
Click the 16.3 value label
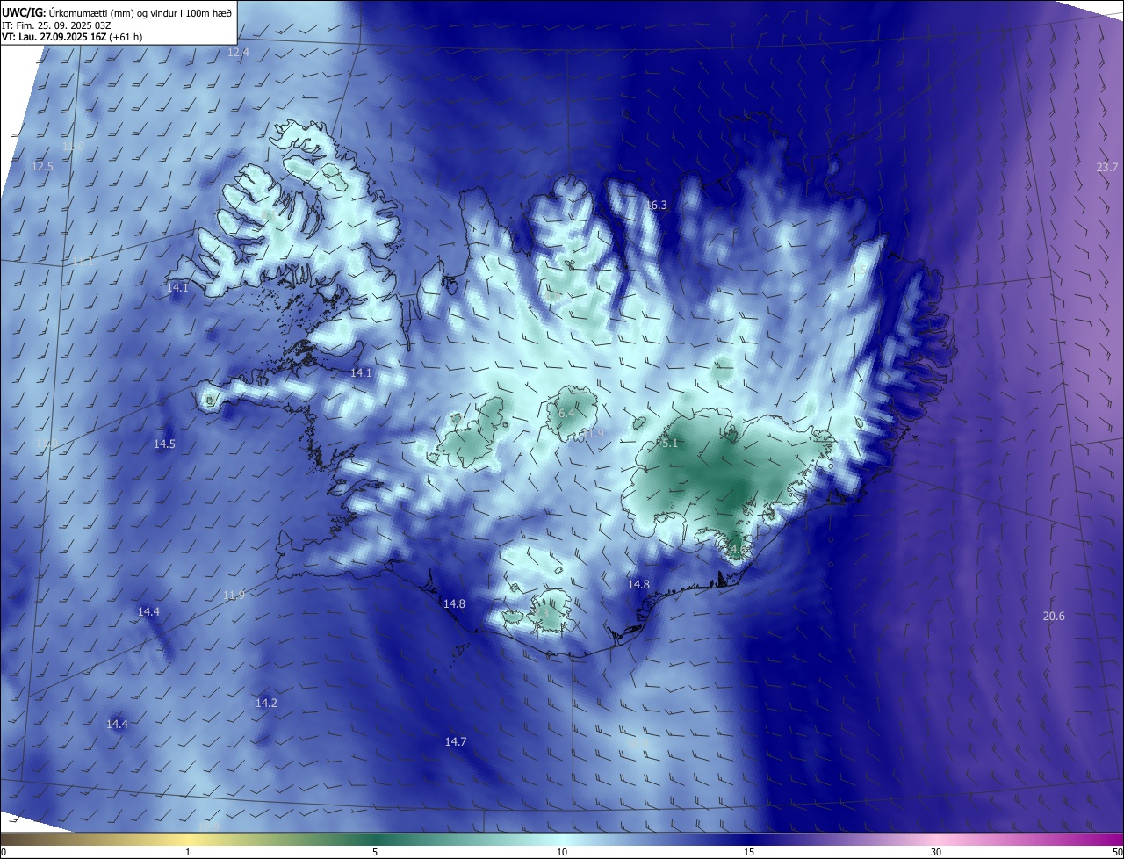click(656, 205)
